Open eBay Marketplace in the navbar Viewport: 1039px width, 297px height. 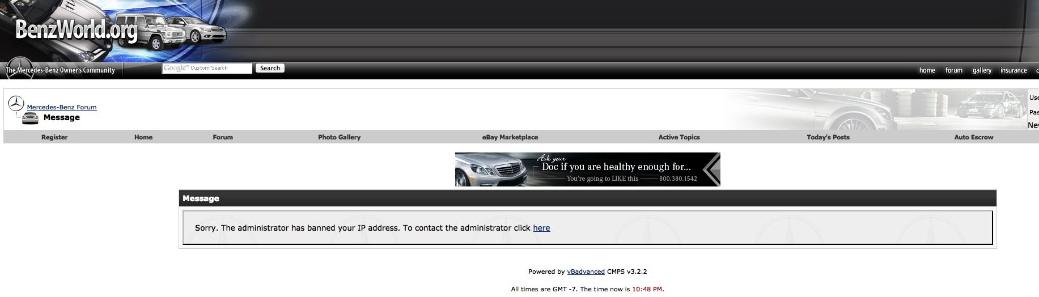point(510,137)
